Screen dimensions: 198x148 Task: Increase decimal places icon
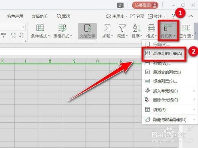[x=13, y=36]
